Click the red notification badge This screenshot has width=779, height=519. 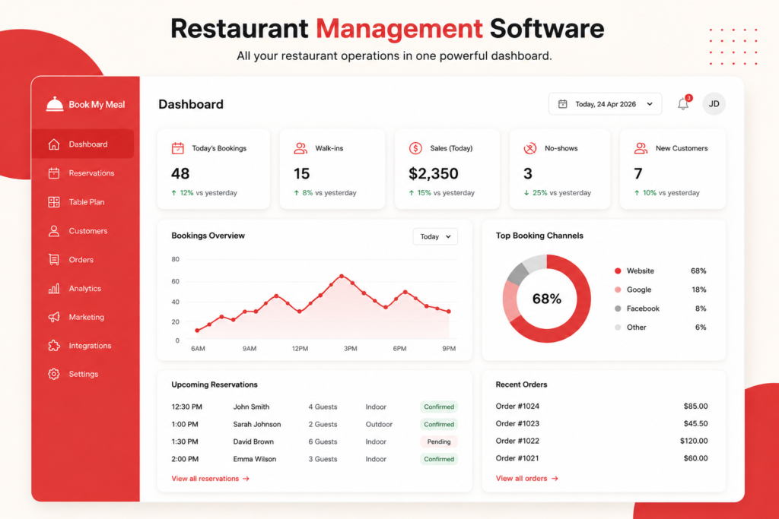(688, 98)
